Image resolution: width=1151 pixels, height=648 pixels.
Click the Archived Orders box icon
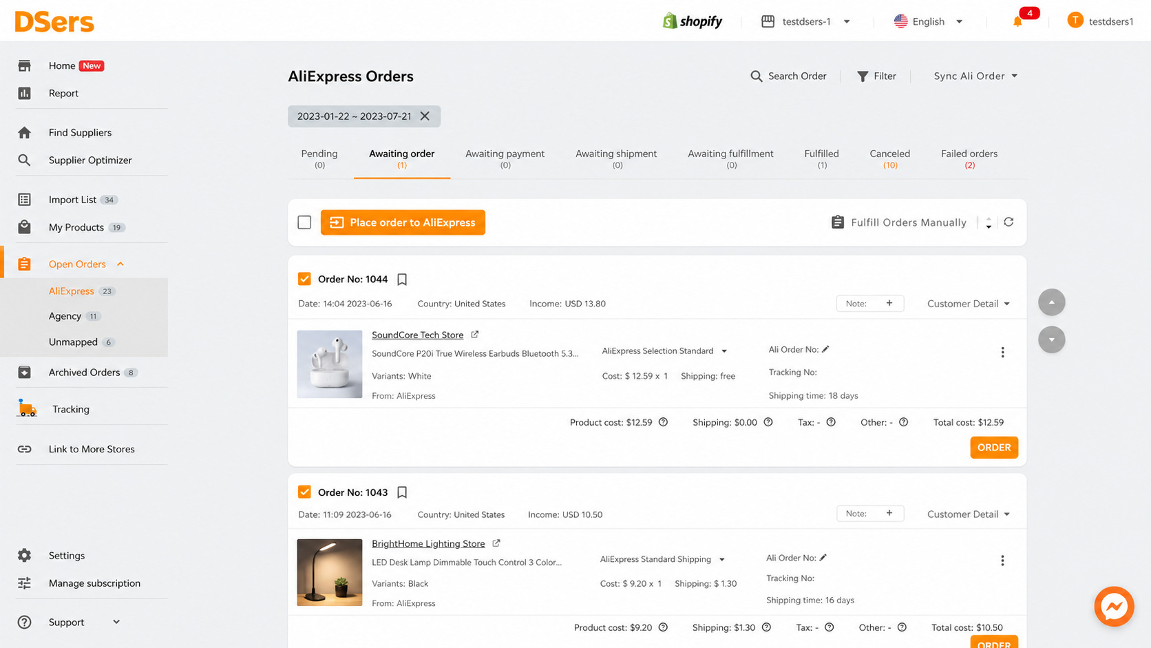(x=24, y=373)
